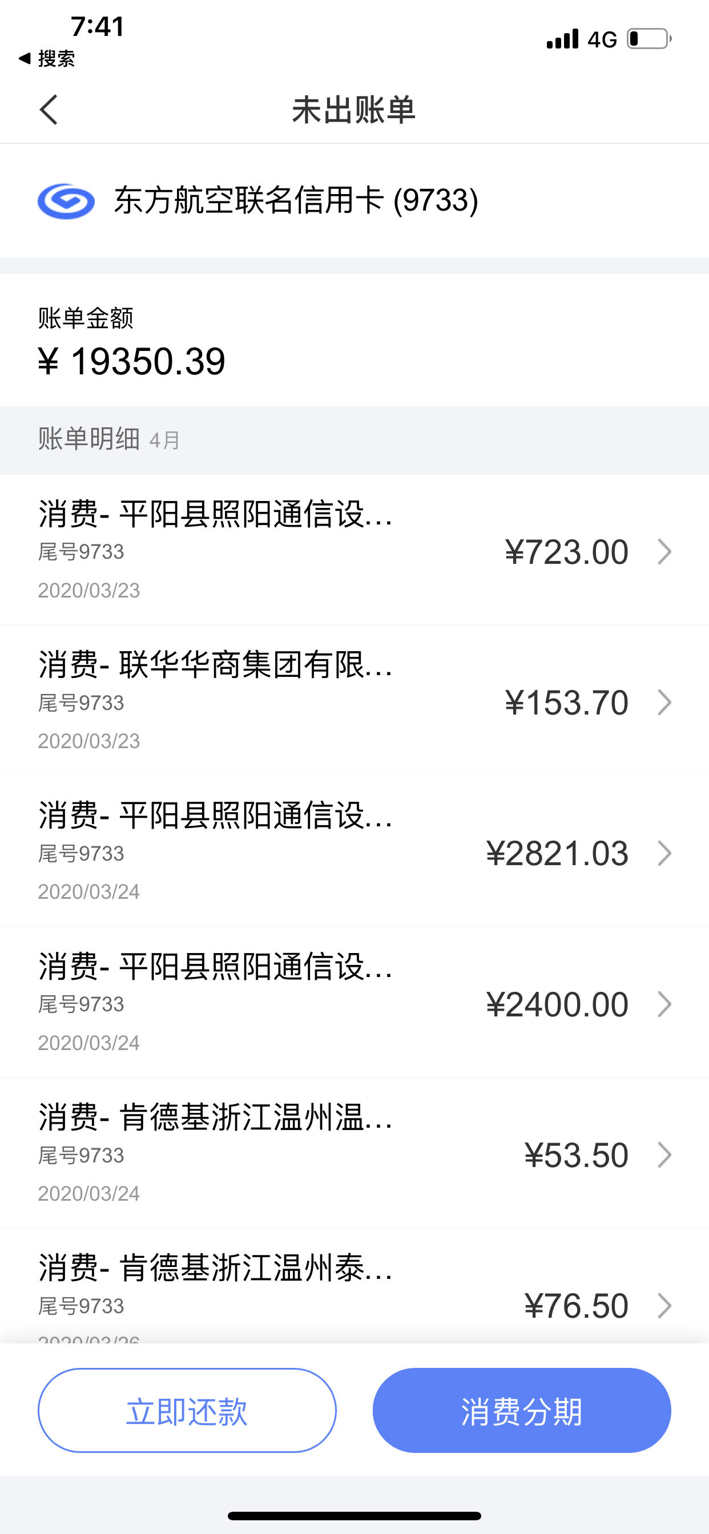The width and height of the screenshot is (709, 1534).
Task: Open 肯德基浙江温州温 transaction entry
Action: [354, 1153]
